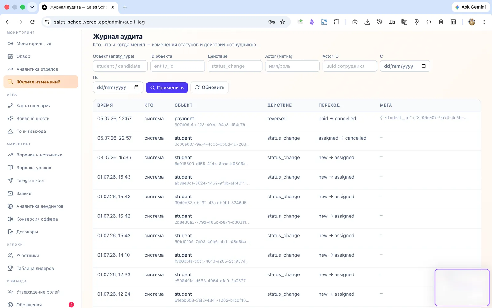This screenshot has width=492, height=308.
Task: Open Таблица лидеров trophy icon
Action: click(x=10, y=268)
